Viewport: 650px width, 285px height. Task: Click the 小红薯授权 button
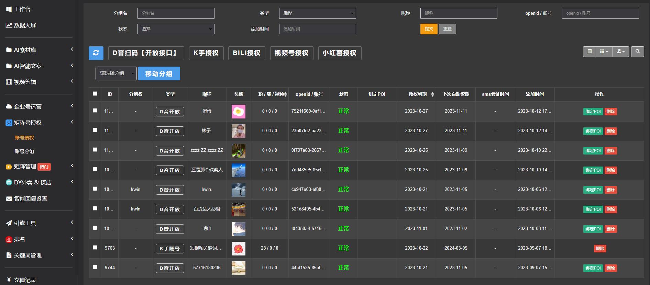tap(340, 53)
